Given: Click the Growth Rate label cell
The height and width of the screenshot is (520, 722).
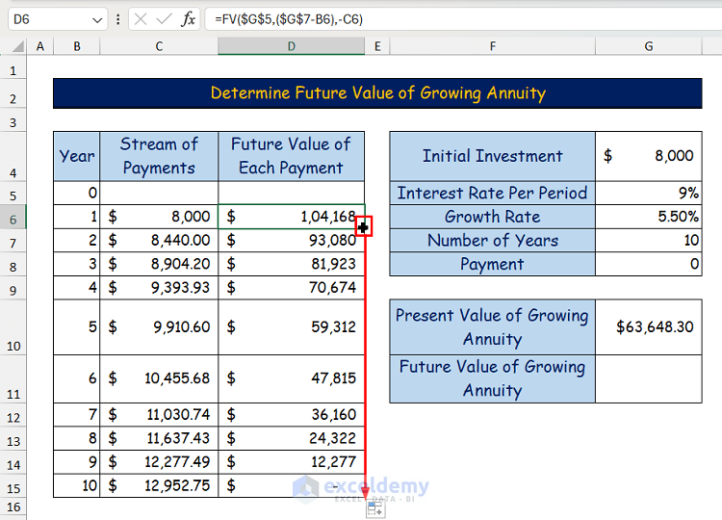Looking at the screenshot, I should 493,217.
